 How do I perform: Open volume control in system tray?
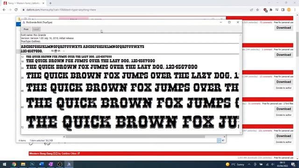[273, 164]
